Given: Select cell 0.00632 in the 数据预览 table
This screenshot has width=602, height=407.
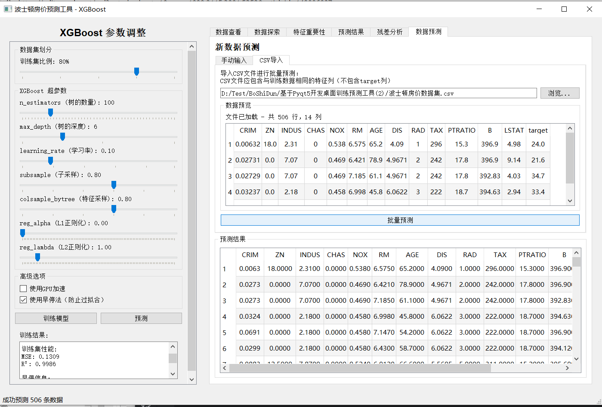Looking at the screenshot, I should [x=248, y=144].
